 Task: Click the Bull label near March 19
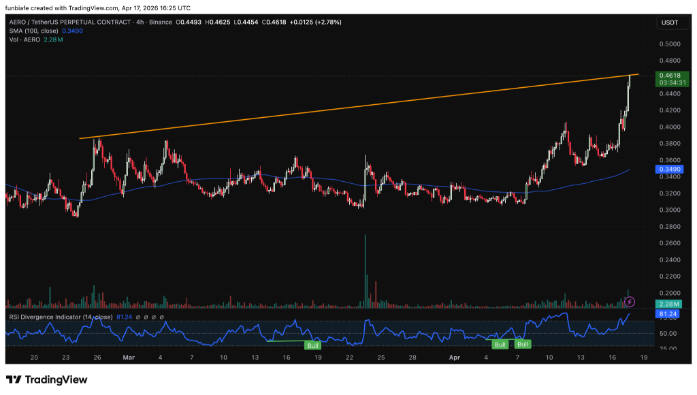312,345
